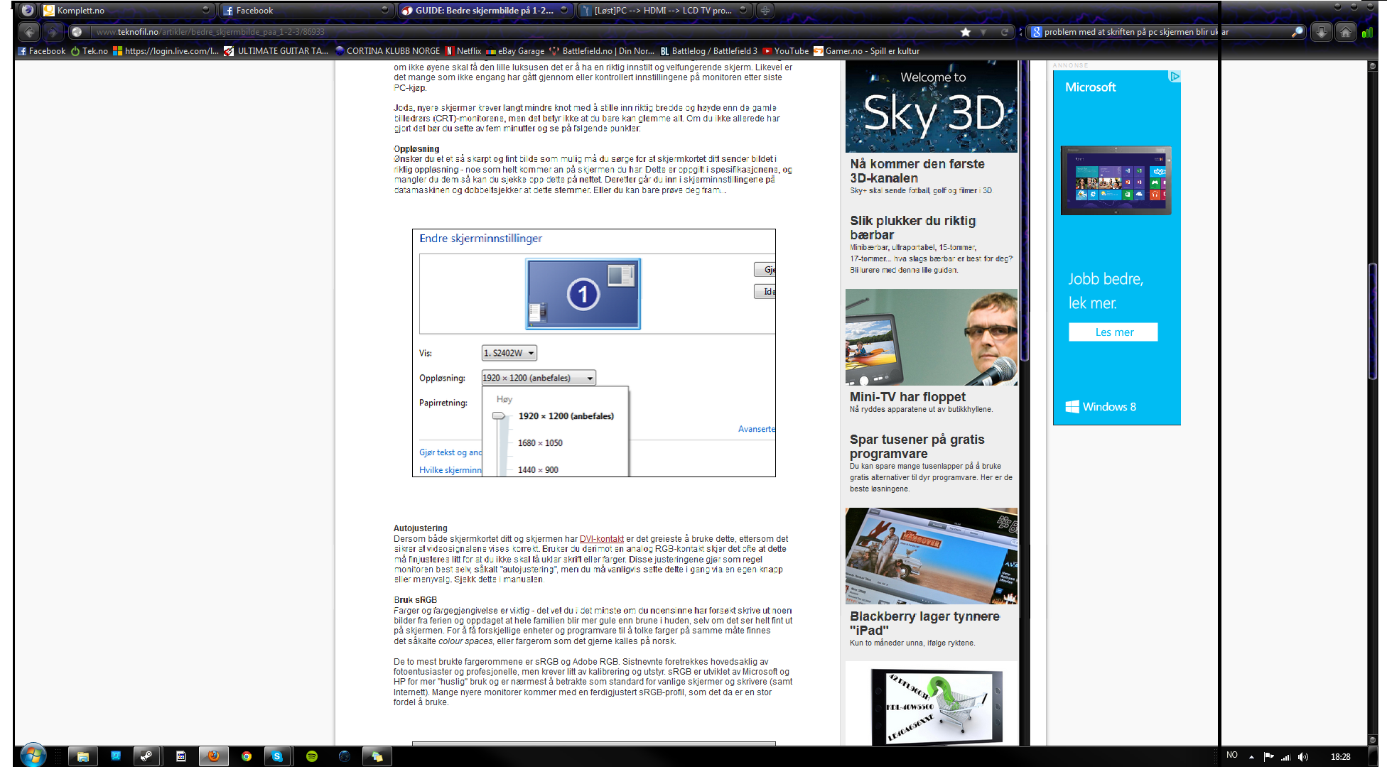Screen dimensions: 1387x784
Task: Open 'Blackberry lager tynnere iPad' headline
Action: pyautogui.click(x=924, y=624)
